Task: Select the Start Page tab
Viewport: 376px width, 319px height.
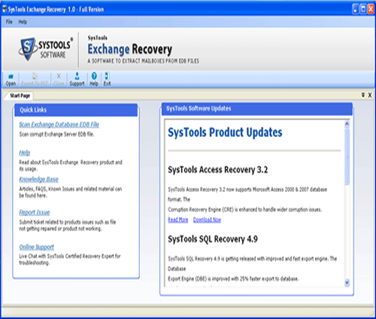Action: click(x=20, y=96)
